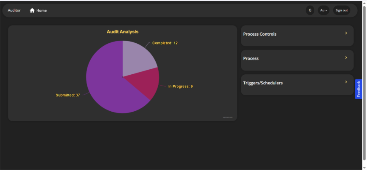This screenshot has height=170, width=367.
Task: Click the Home house icon
Action: 32,10
